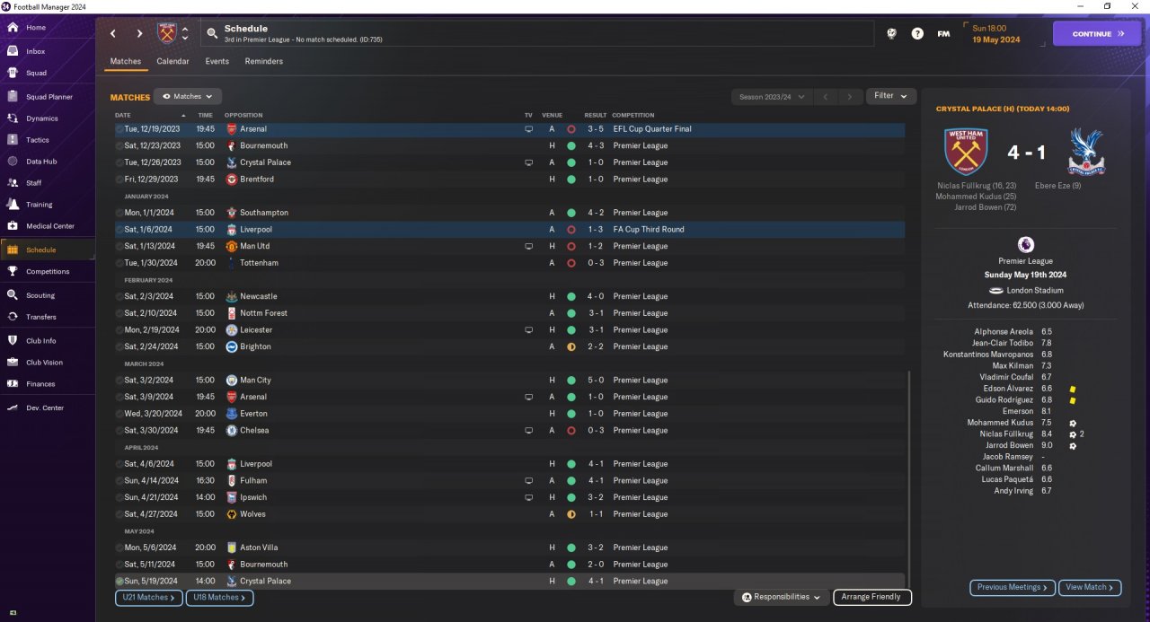
Task: Open the Inbox sidebar section
Action: [36, 51]
